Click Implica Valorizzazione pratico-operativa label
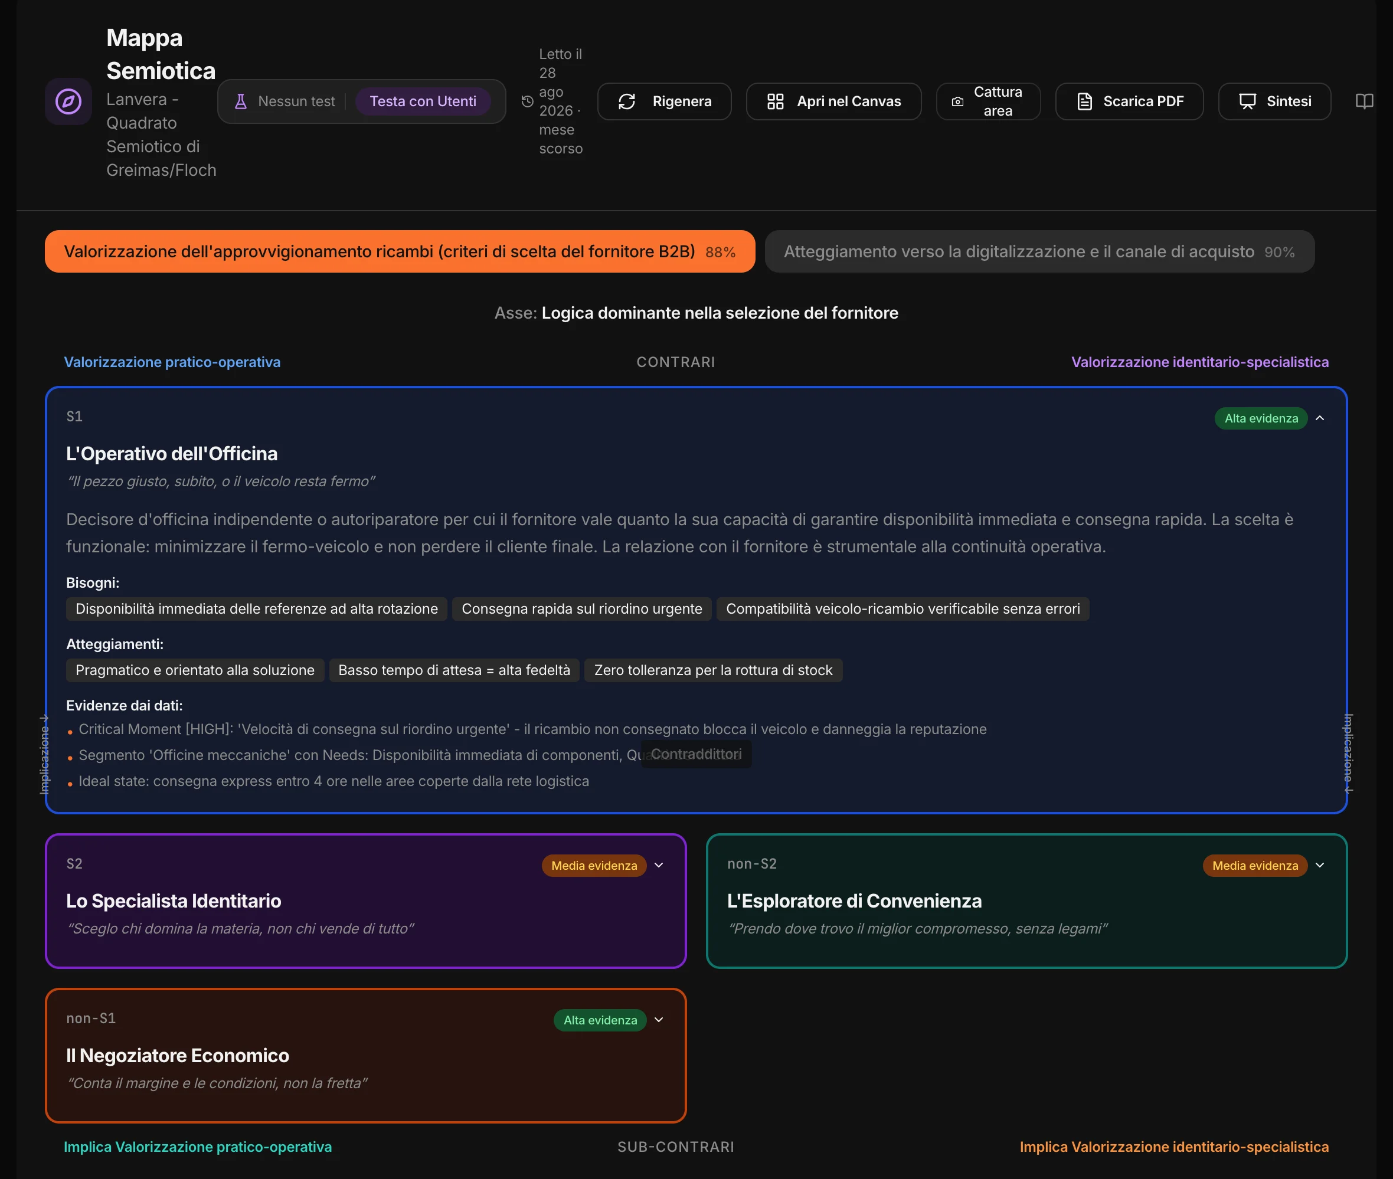Viewport: 1393px width, 1179px height. point(198,1147)
